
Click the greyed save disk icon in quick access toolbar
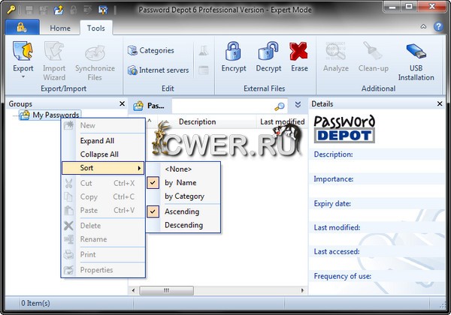[x=29, y=10]
